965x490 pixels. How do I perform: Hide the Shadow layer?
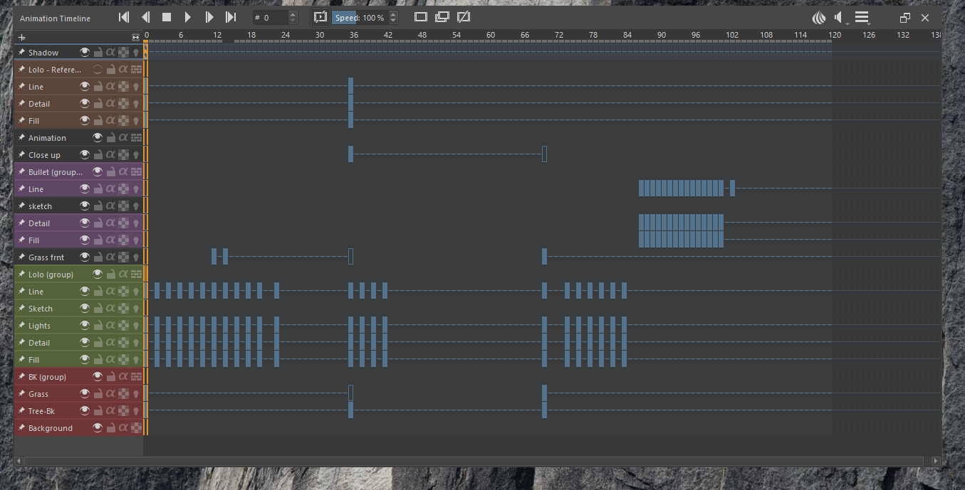[x=85, y=53]
